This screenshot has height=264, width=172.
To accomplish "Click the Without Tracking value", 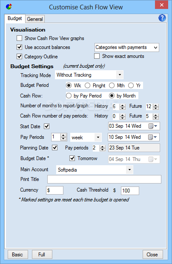I will (x=74, y=75).
